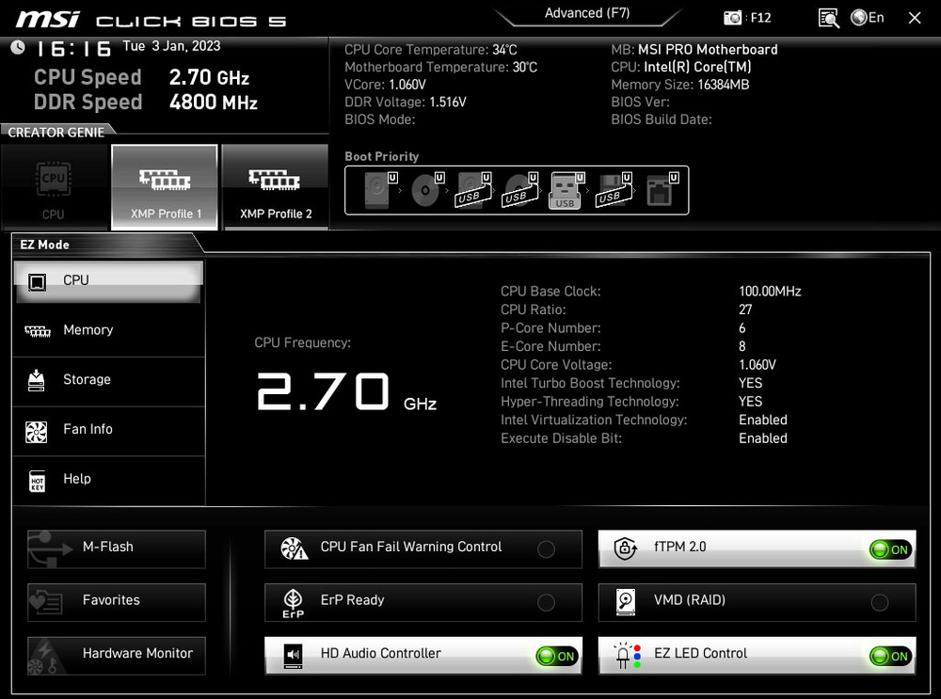
Task: Click the DDR Voltage 1.516V reading
Action: pyautogui.click(x=405, y=102)
